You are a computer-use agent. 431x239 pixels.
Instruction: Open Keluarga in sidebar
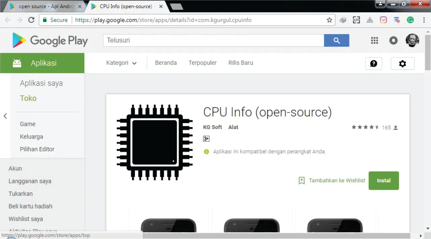pos(31,137)
